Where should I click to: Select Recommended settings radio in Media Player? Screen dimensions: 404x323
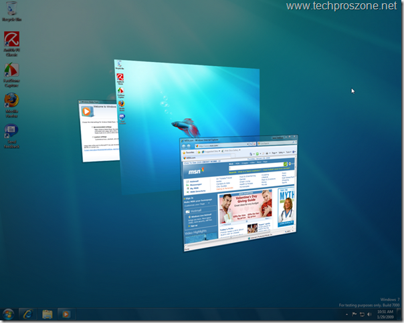(x=92, y=127)
